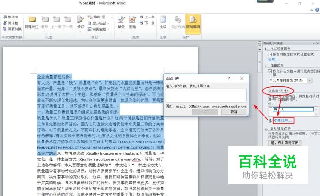Open the 修订 dropdown arrow
Screen dimensions: 320x196
pos(80,31)
